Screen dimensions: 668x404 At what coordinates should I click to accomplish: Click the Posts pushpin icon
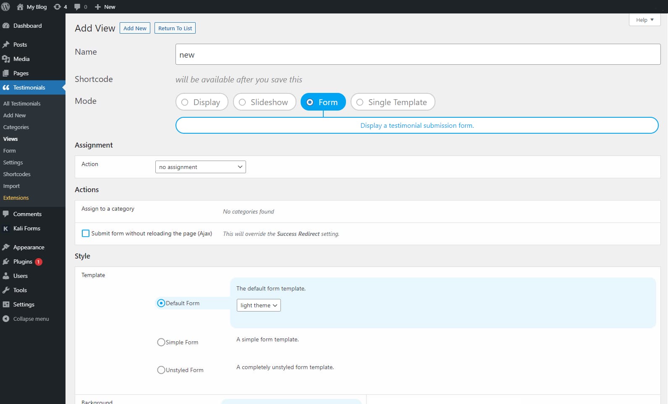pyautogui.click(x=6, y=45)
